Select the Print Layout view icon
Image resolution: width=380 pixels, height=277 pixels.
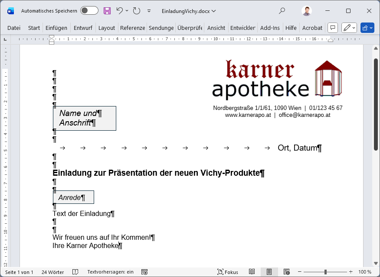[x=269, y=272]
